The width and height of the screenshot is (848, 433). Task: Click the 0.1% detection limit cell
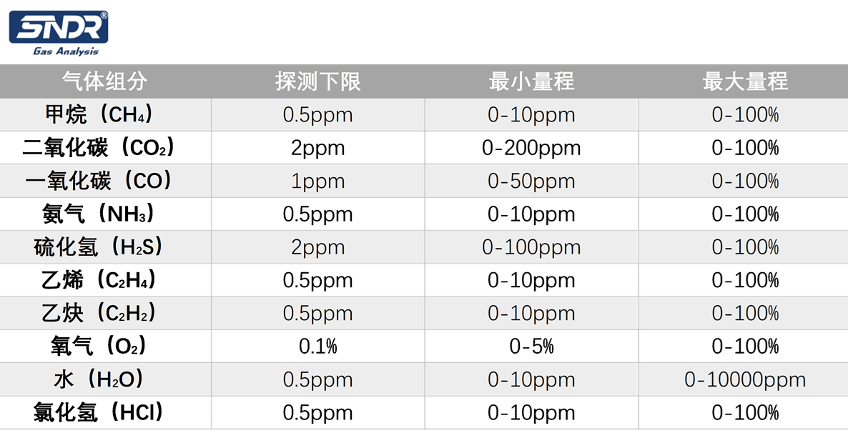[317, 347]
